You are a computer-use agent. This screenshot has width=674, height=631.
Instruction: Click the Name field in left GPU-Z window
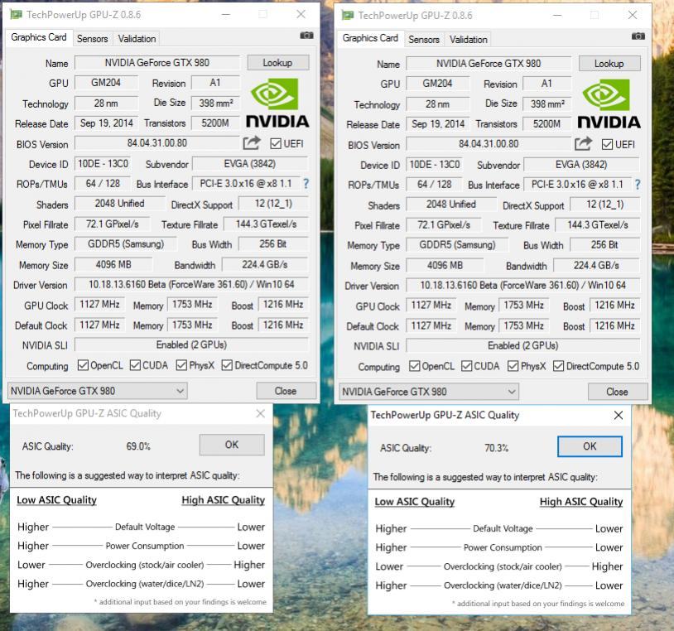[x=157, y=63]
